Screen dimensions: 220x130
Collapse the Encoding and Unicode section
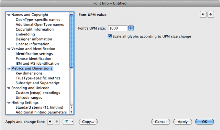(x=9, y=88)
